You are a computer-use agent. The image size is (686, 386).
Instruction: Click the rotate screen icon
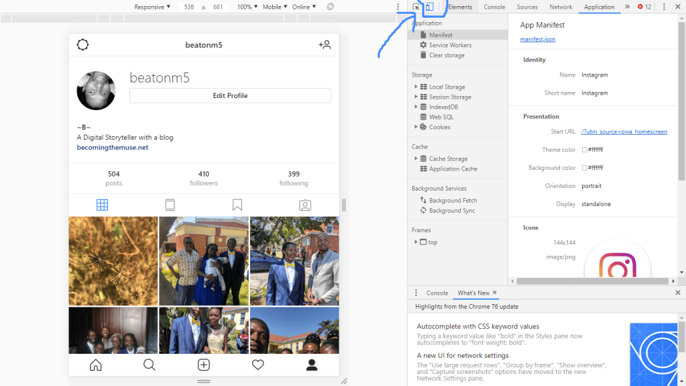[331, 7]
